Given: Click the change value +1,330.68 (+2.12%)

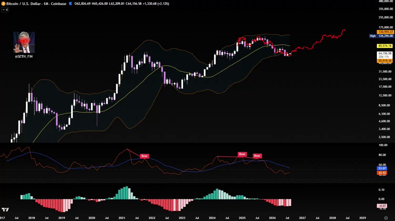Looking at the screenshot, I should click(x=156, y=4).
